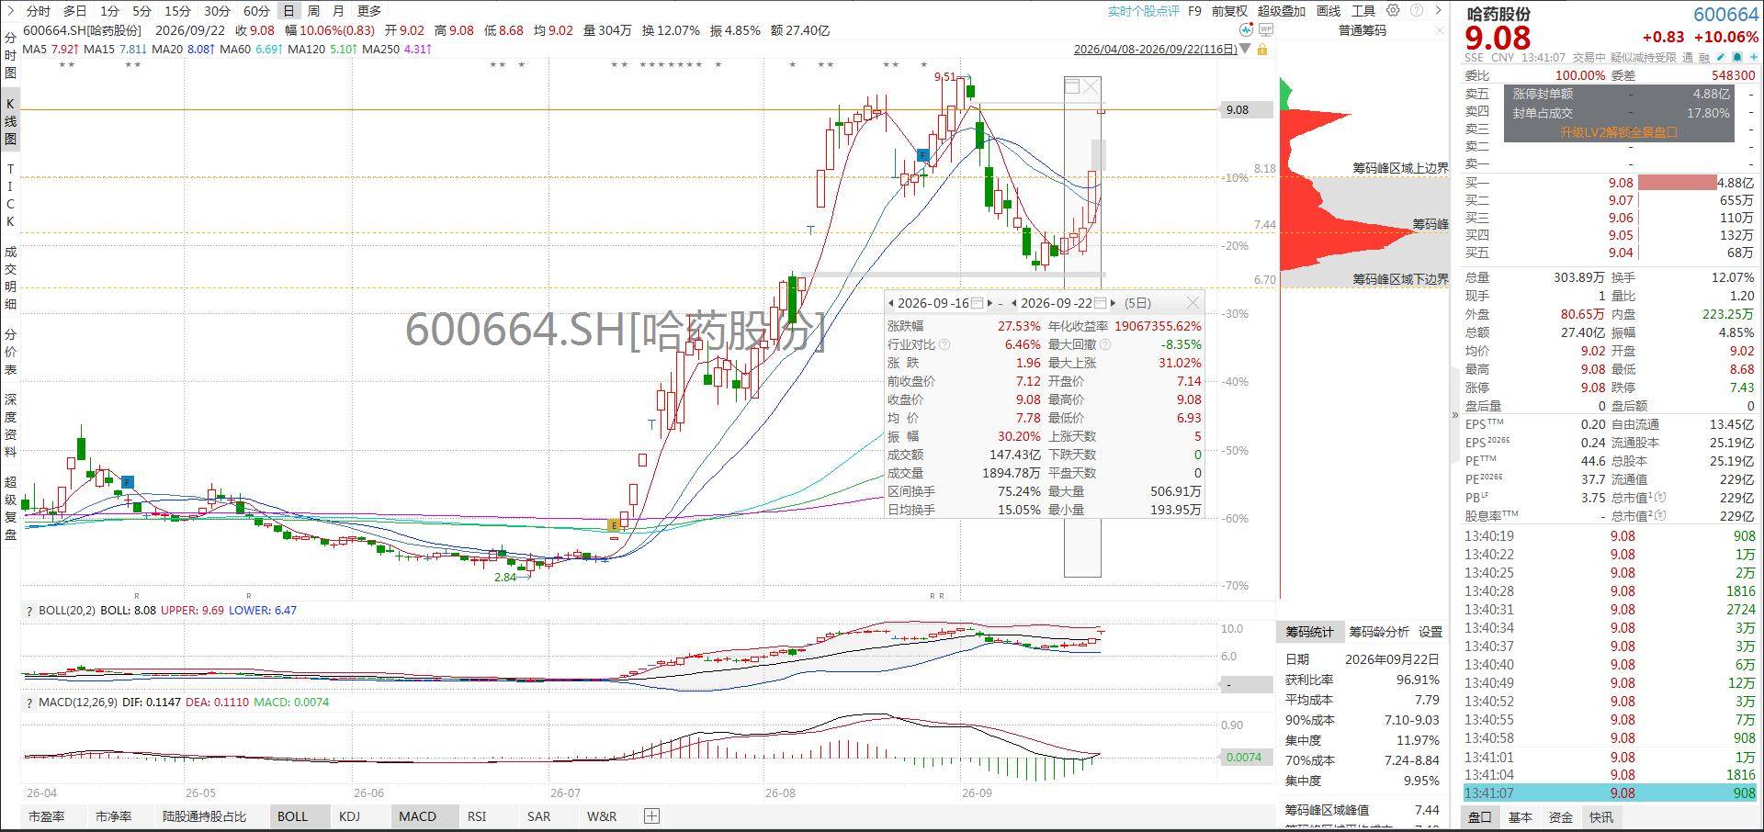This screenshot has height=832, width=1764.
Task: Open the 前复权 adjustment dropdown
Action: coord(1229,11)
